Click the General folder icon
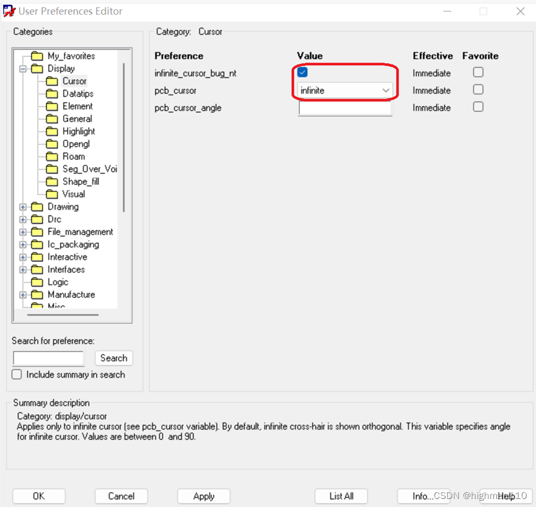536x507 pixels. coord(52,119)
